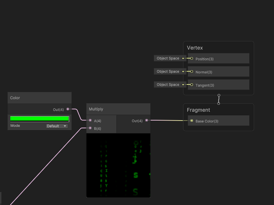The height and width of the screenshot is (205, 274).
Task: Select the Fragment block title
Action: pyautogui.click(x=199, y=110)
